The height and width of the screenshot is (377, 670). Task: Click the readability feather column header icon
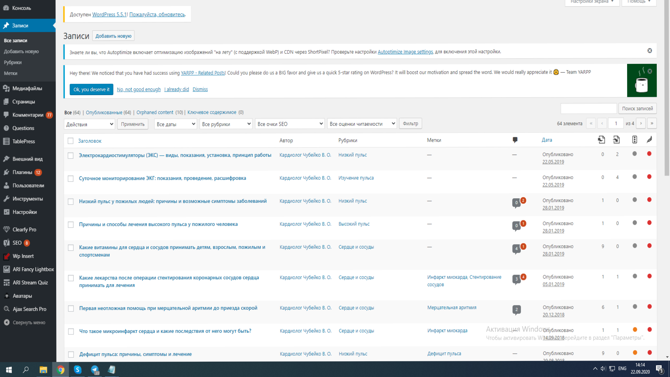click(649, 140)
